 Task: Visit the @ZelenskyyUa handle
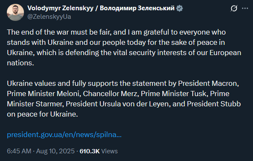[x=49, y=17]
